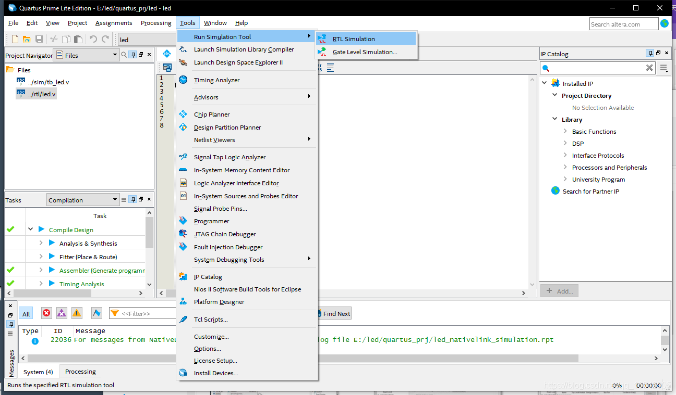This screenshot has width=676, height=395.
Task: Pin the Project Navigator panel
Action: tap(133, 55)
